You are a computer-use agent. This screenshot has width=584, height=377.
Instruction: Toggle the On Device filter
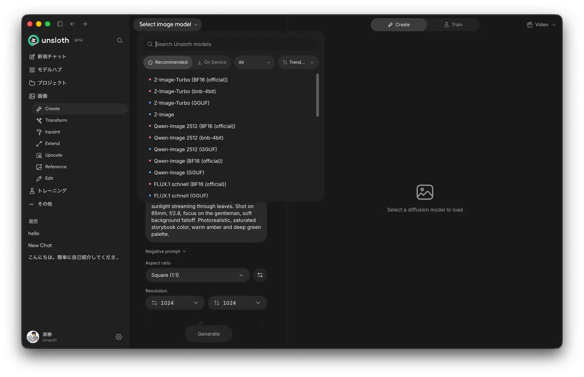pyautogui.click(x=212, y=62)
